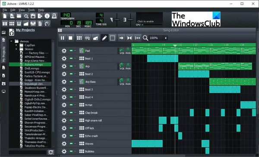Adjust the Arp track PAN knob
The width and height of the screenshot is (259, 157).
(x=128, y=65)
